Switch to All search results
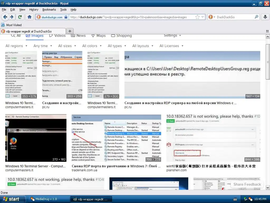The image size is (270, 203). click(x=16, y=36)
